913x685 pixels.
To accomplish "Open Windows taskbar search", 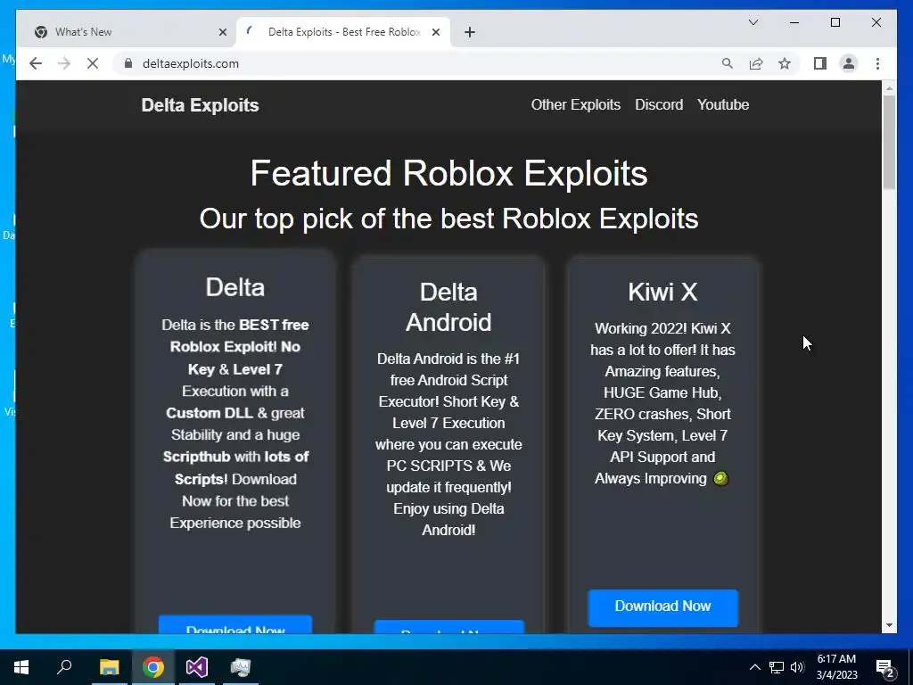I will [64, 667].
